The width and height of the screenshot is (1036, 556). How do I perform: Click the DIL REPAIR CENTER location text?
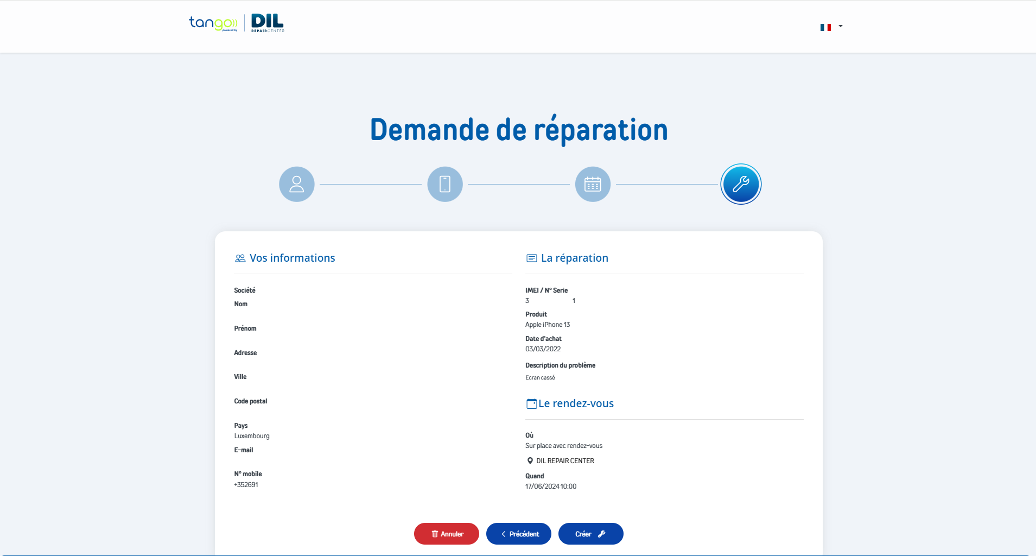point(565,461)
